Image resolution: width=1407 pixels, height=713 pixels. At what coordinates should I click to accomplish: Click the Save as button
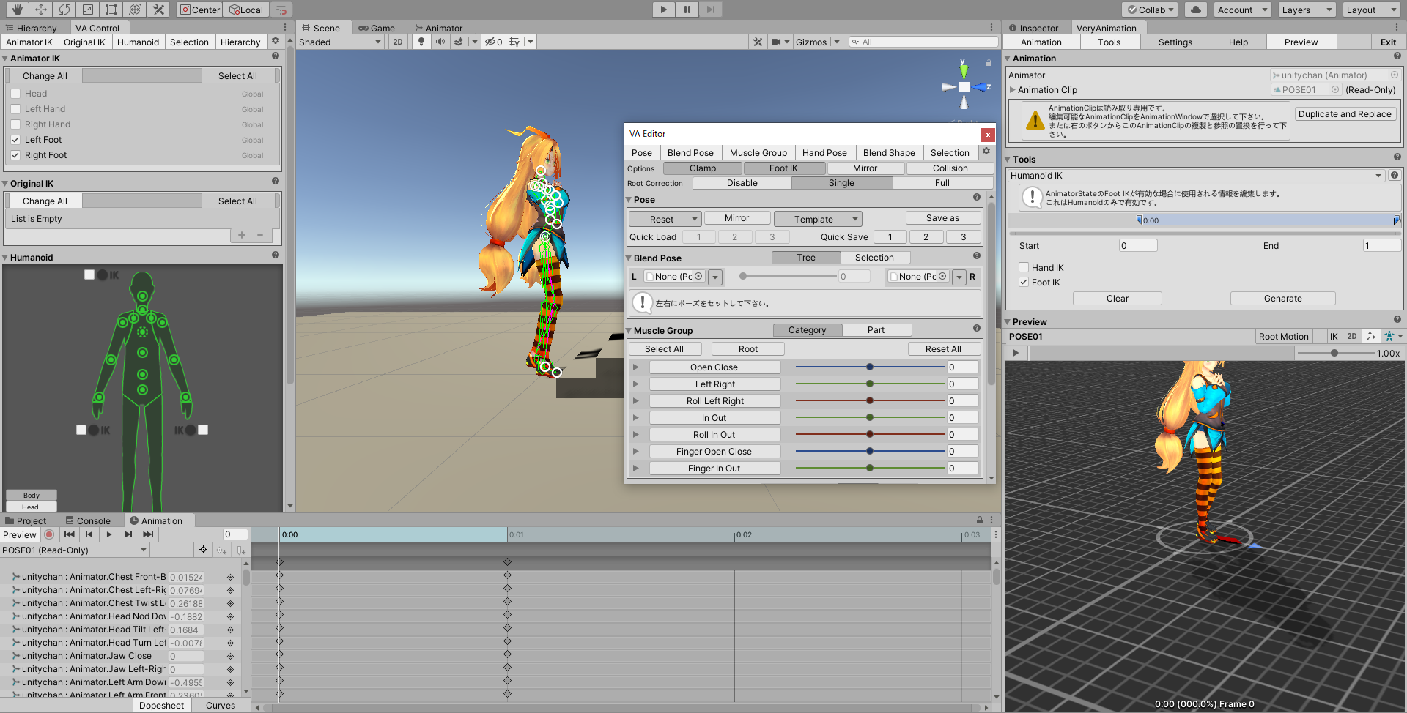[x=942, y=218]
